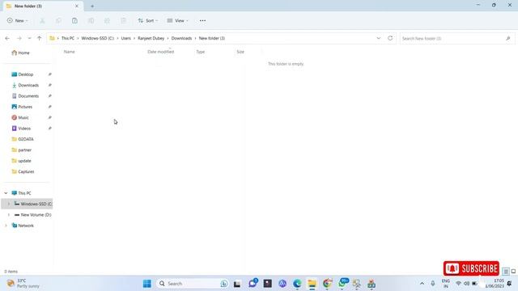Select This PC in navigation pane

22,193
